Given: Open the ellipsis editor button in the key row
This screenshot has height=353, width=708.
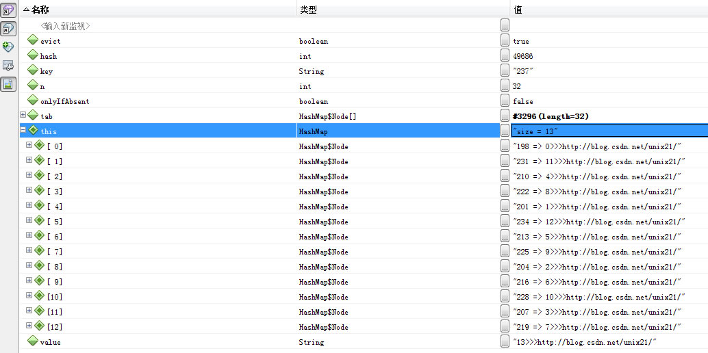Looking at the screenshot, I should click(x=505, y=70).
